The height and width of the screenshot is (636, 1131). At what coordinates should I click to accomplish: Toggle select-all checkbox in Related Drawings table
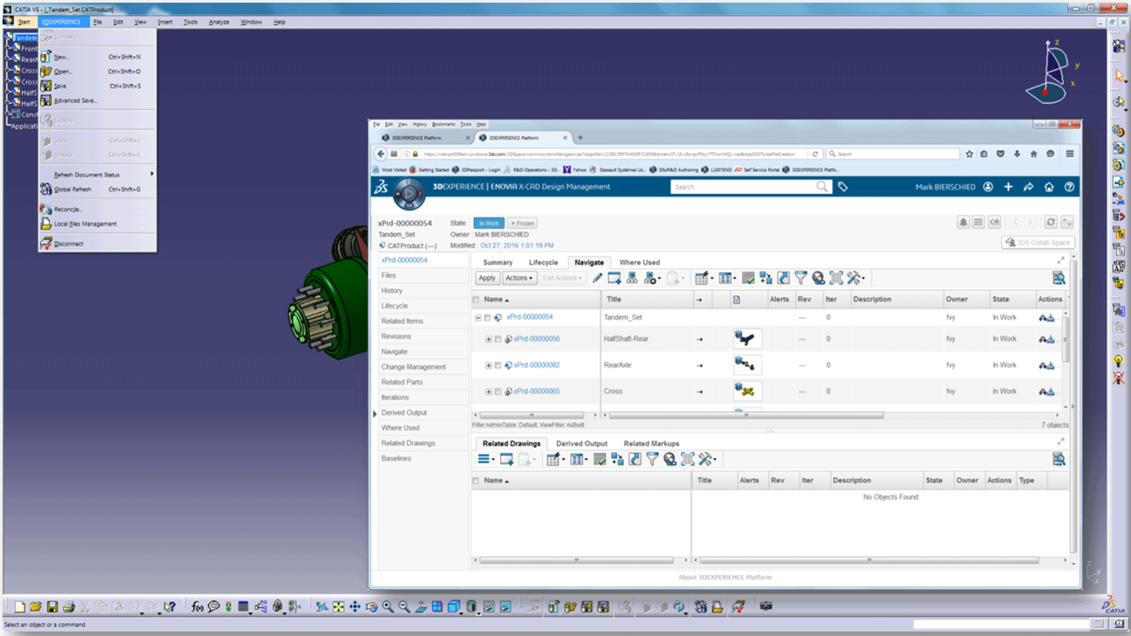476,481
